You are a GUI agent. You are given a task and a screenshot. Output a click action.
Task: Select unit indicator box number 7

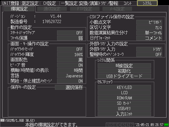(132, 125)
